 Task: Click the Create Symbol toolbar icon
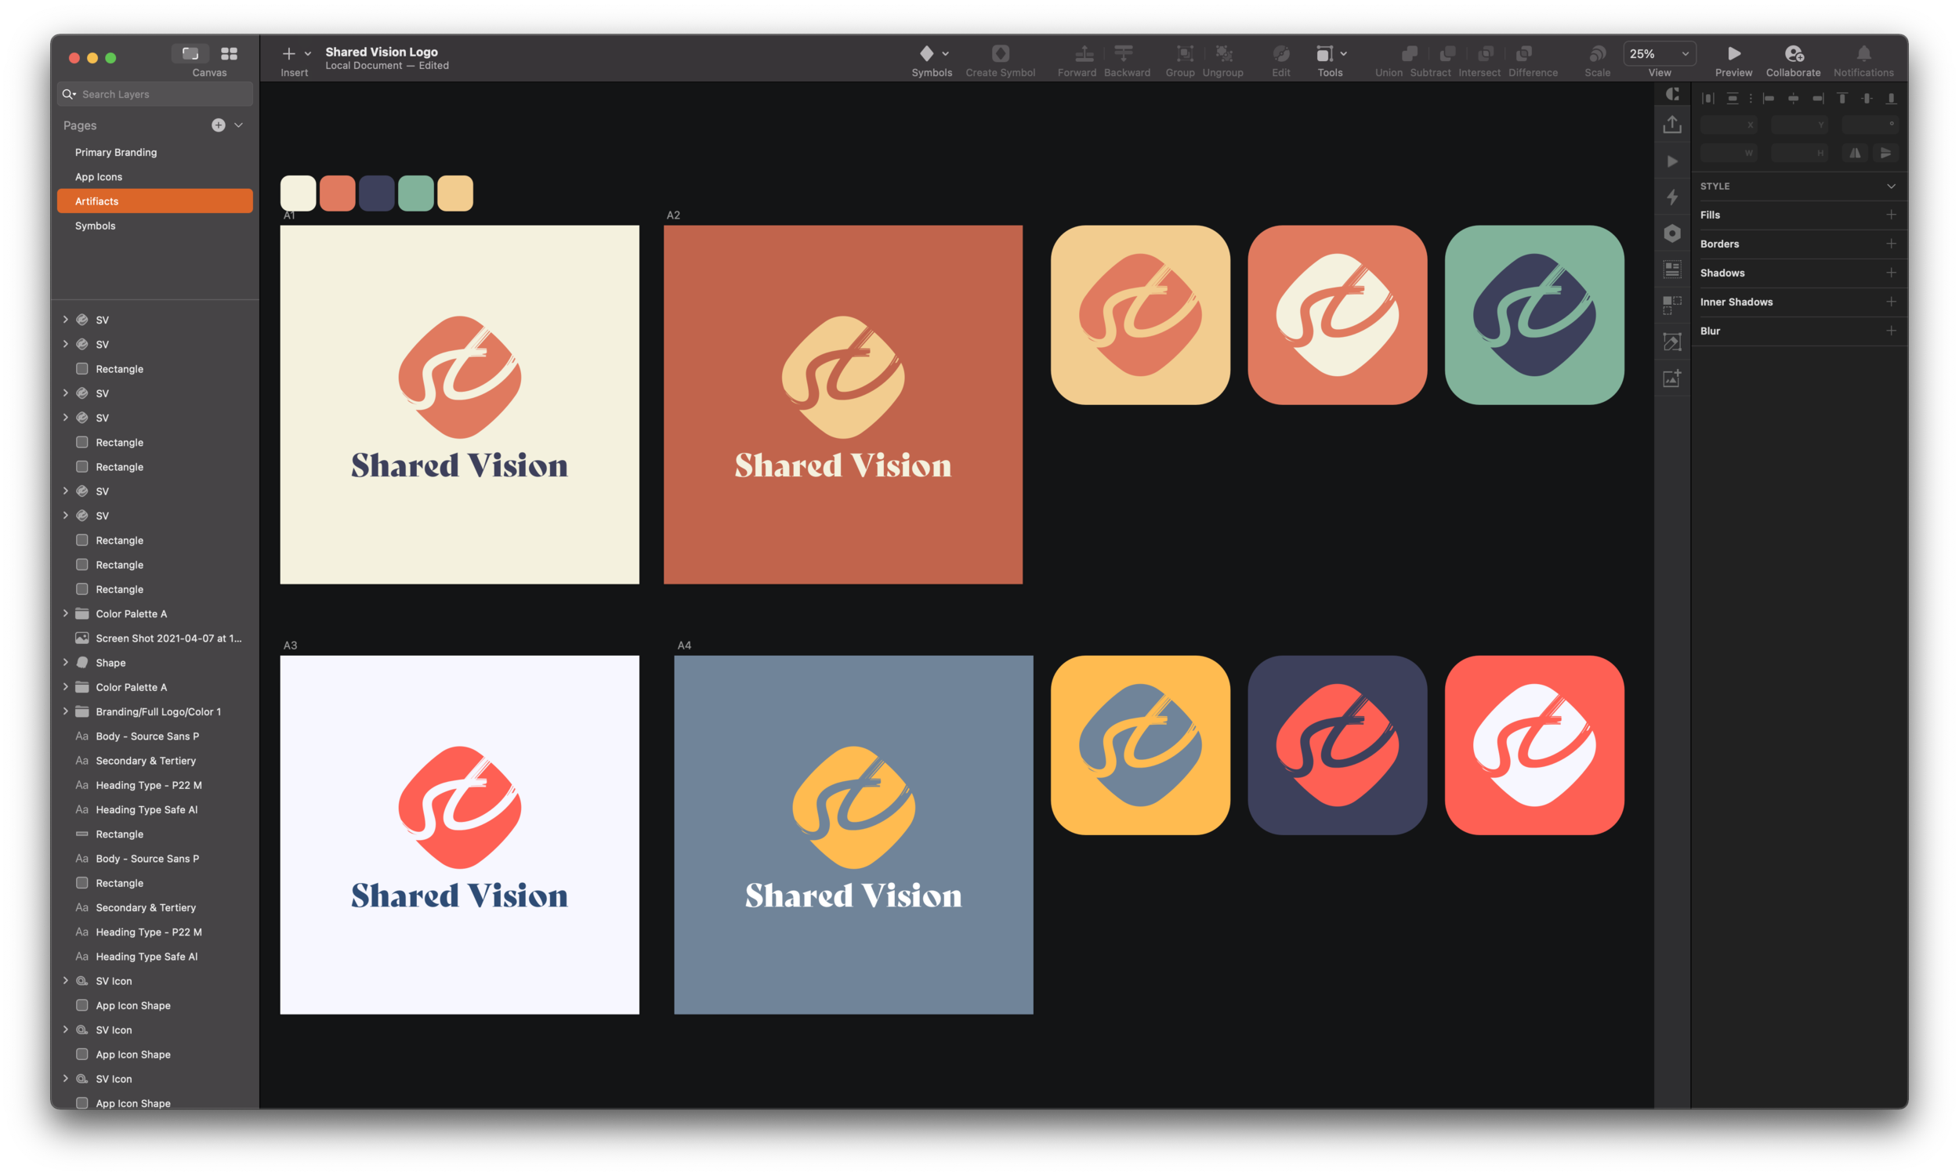(x=1000, y=53)
